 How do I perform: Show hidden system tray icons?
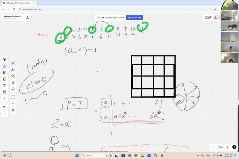(198, 156)
